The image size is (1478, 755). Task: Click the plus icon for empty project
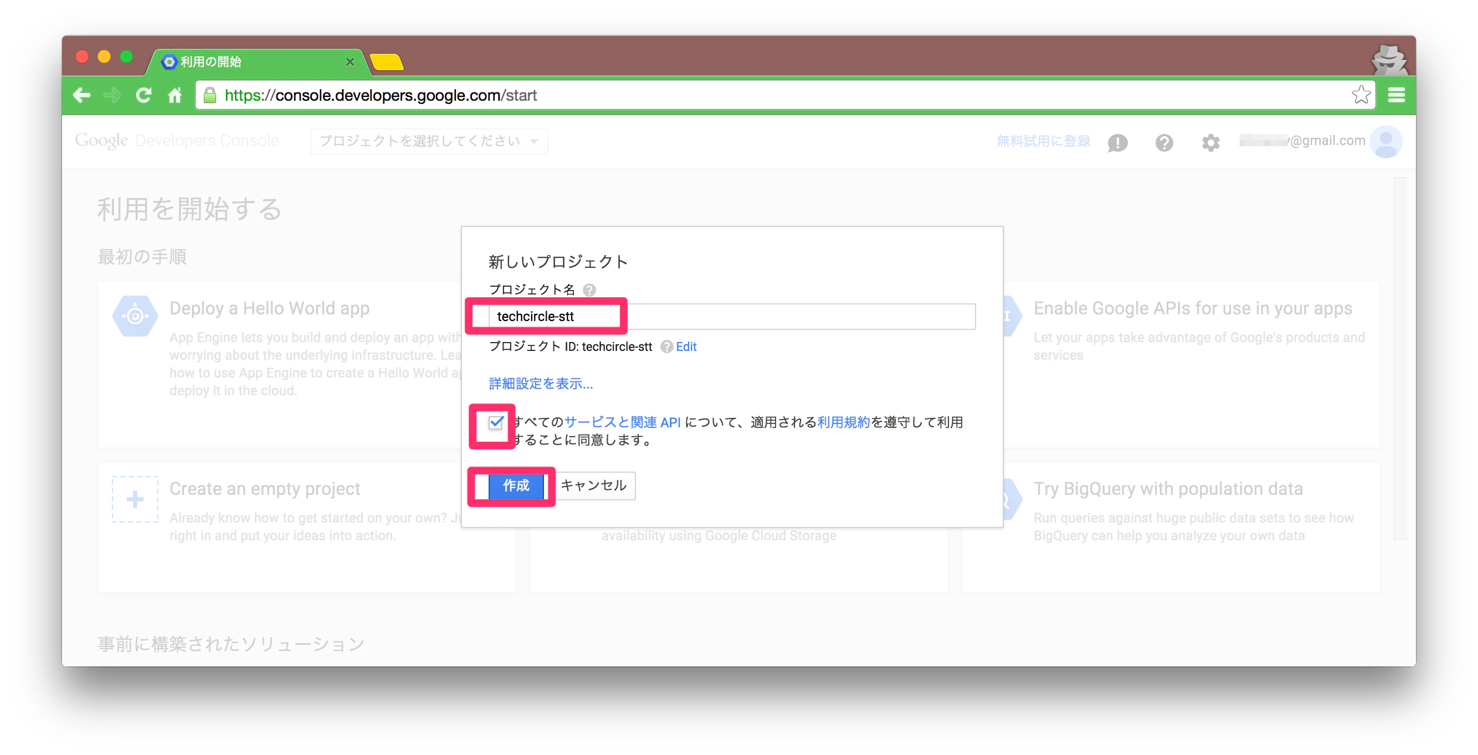pyautogui.click(x=135, y=499)
